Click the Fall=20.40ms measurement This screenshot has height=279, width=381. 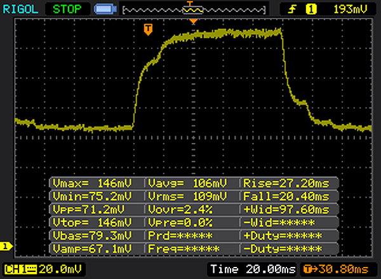286,196
